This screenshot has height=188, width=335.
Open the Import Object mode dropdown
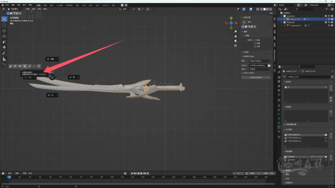click(x=260, y=61)
